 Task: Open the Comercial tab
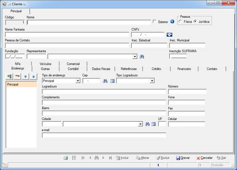tap(73, 64)
